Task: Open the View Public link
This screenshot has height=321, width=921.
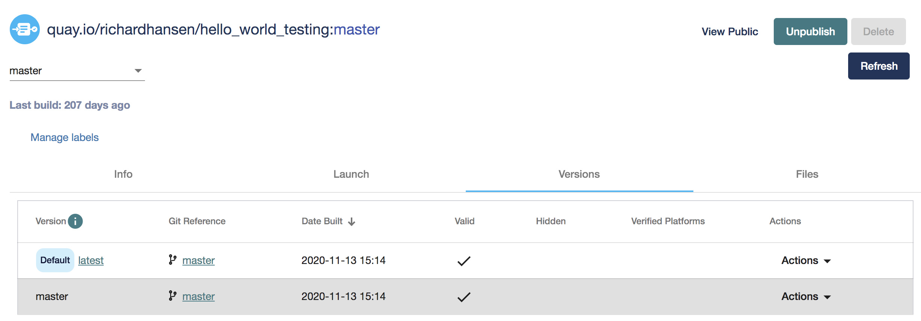Action: [730, 31]
